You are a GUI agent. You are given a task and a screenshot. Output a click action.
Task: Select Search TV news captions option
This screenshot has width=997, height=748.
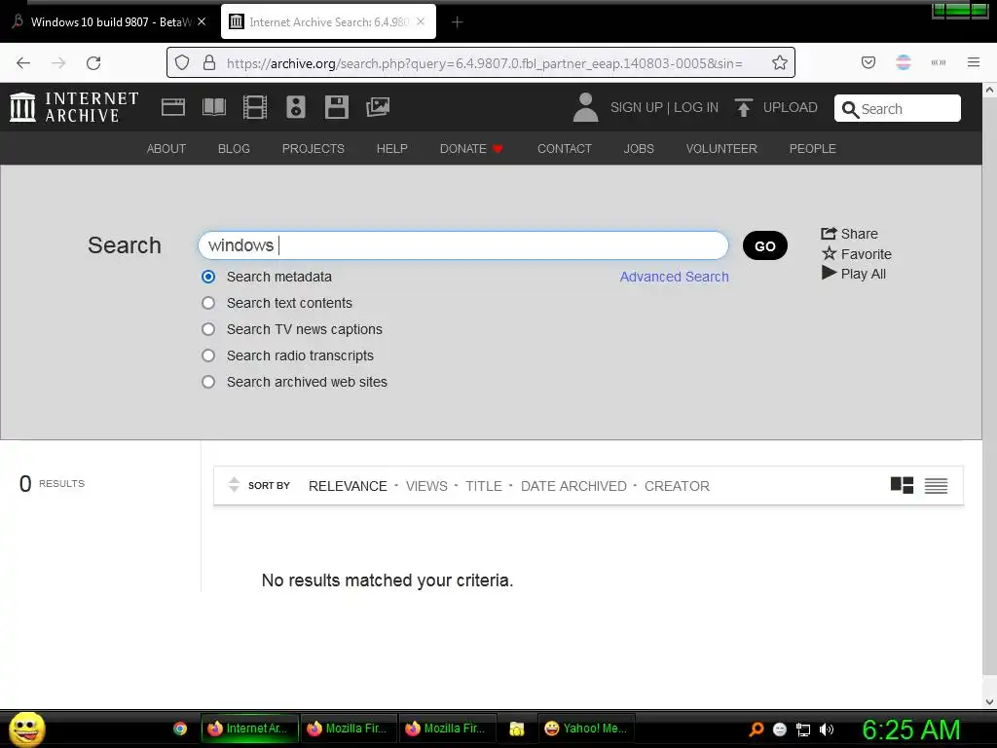(208, 329)
